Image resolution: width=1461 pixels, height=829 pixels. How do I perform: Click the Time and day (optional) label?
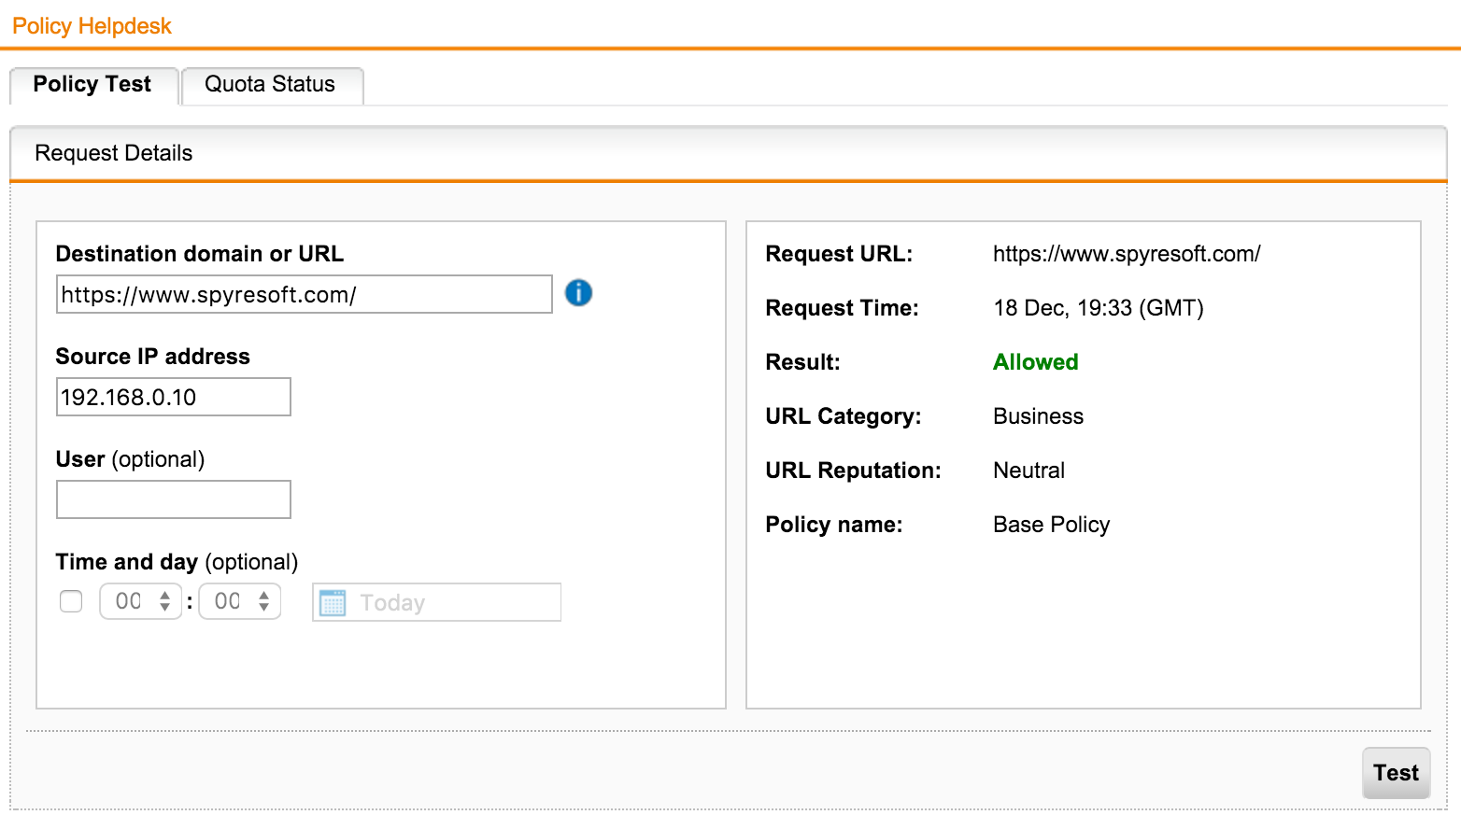177,562
